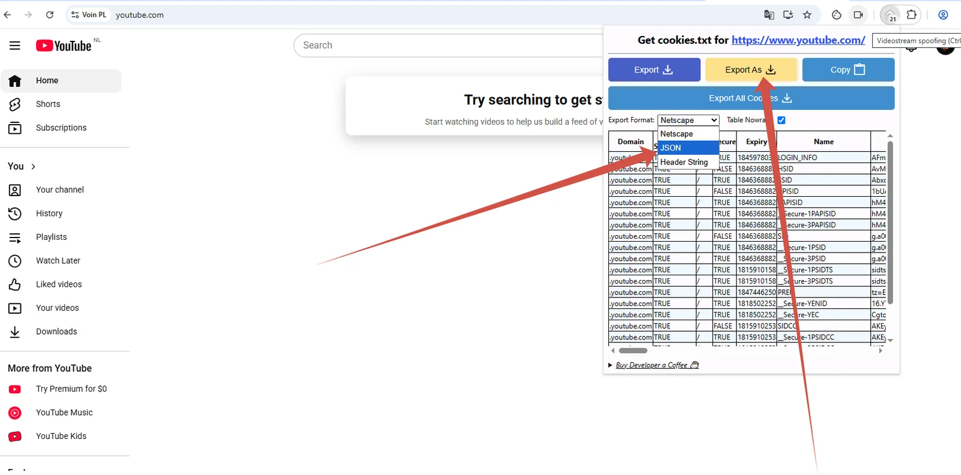The width and height of the screenshot is (961, 475).
Task: Click the Expiry column header
Action: [x=756, y=142]
